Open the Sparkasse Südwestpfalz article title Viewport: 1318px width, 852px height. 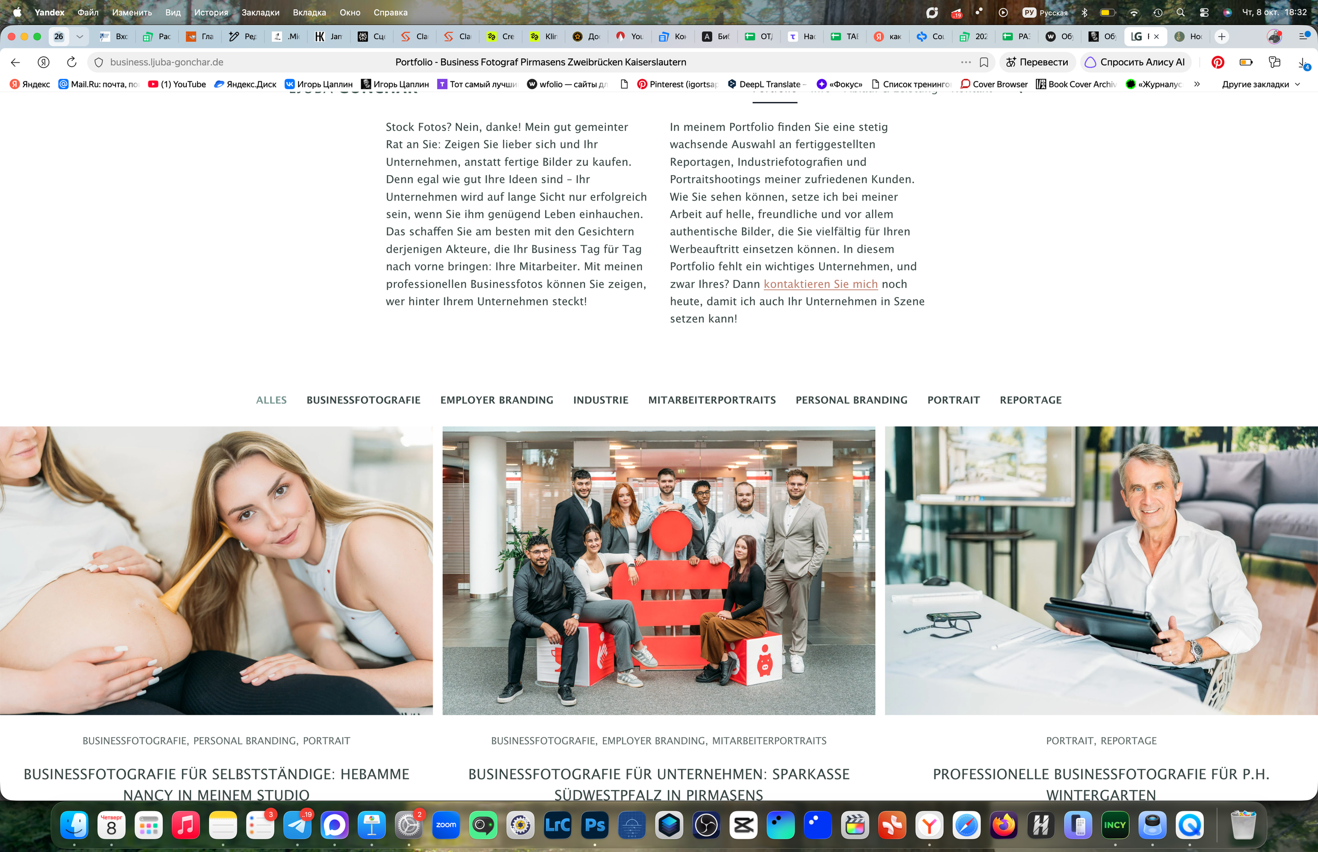658,785
